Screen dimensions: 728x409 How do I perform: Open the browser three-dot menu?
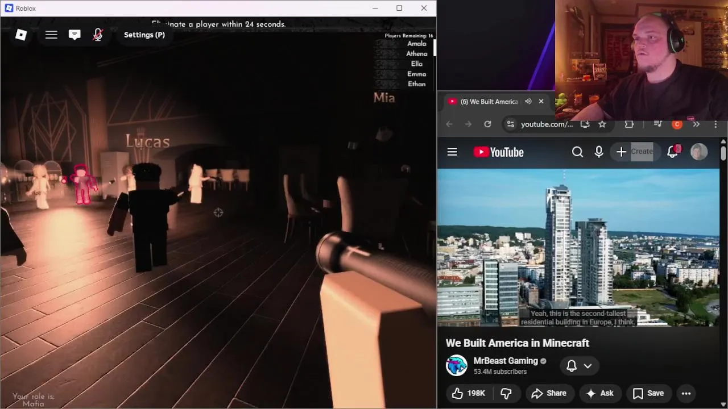click(715, 124)
